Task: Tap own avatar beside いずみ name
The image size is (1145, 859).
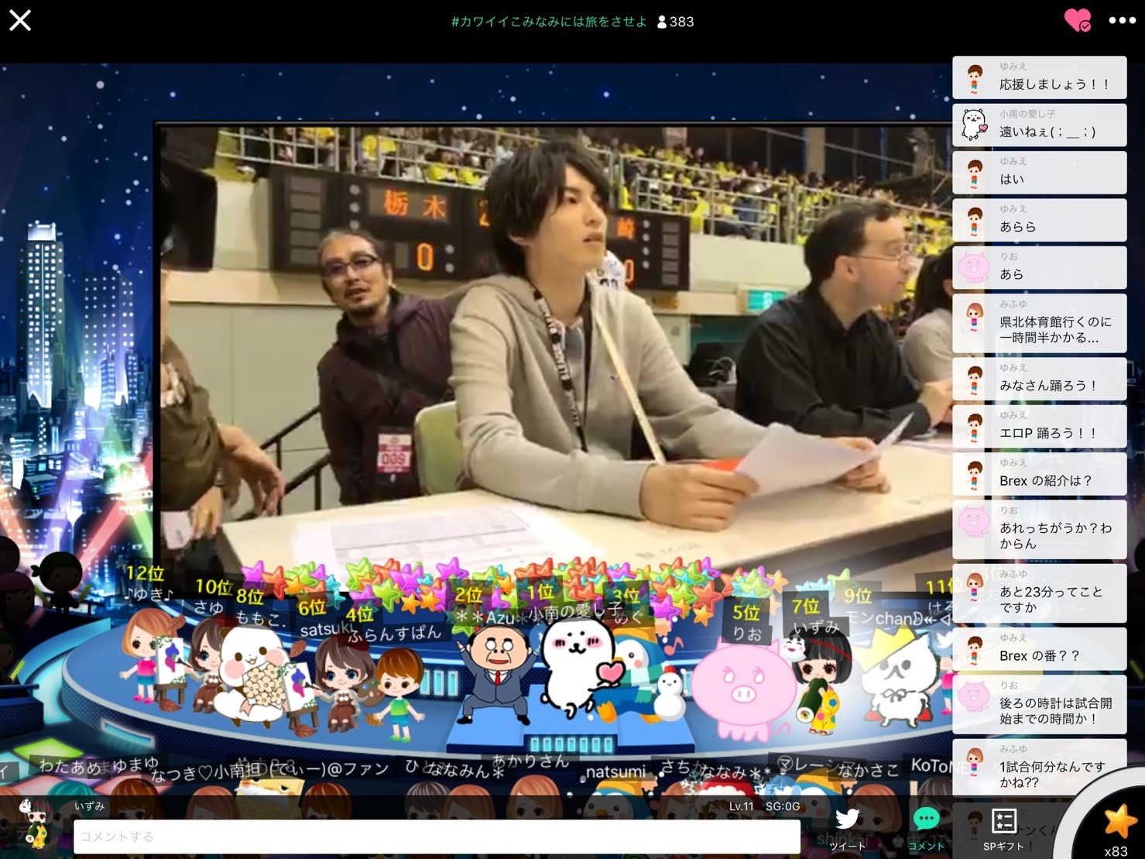Action: pyautogui.click(x=36, y=824)
